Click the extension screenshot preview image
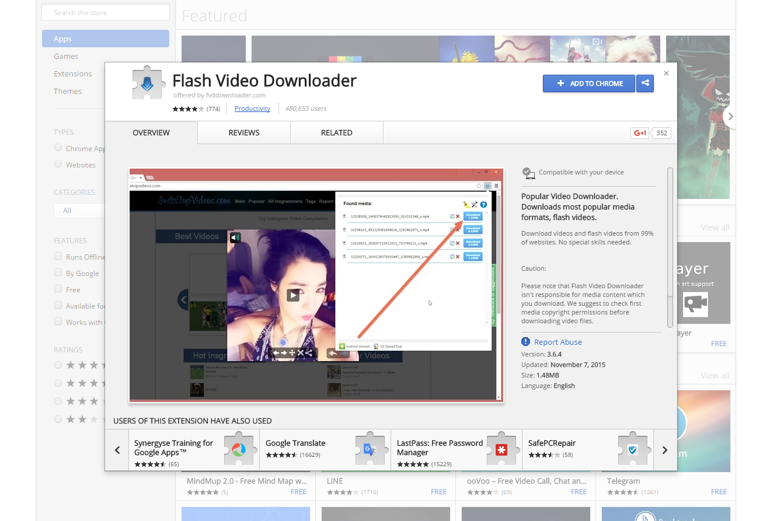Viewport: 784px width, 521px height. tap(316, 285)
